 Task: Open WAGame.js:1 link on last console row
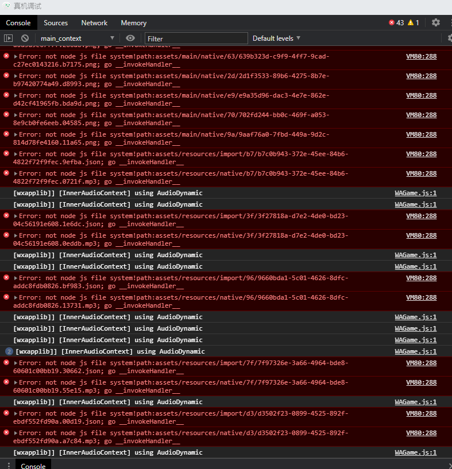[x=415, y=452]
